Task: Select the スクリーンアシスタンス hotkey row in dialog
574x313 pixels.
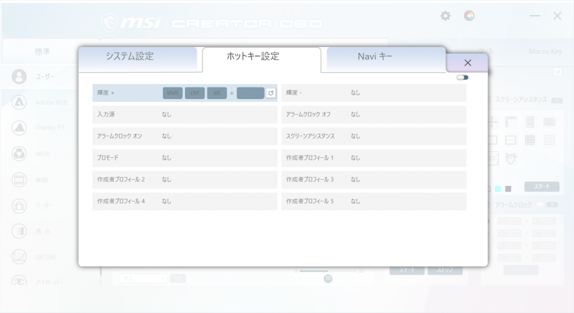Action: tap(374, 136)
